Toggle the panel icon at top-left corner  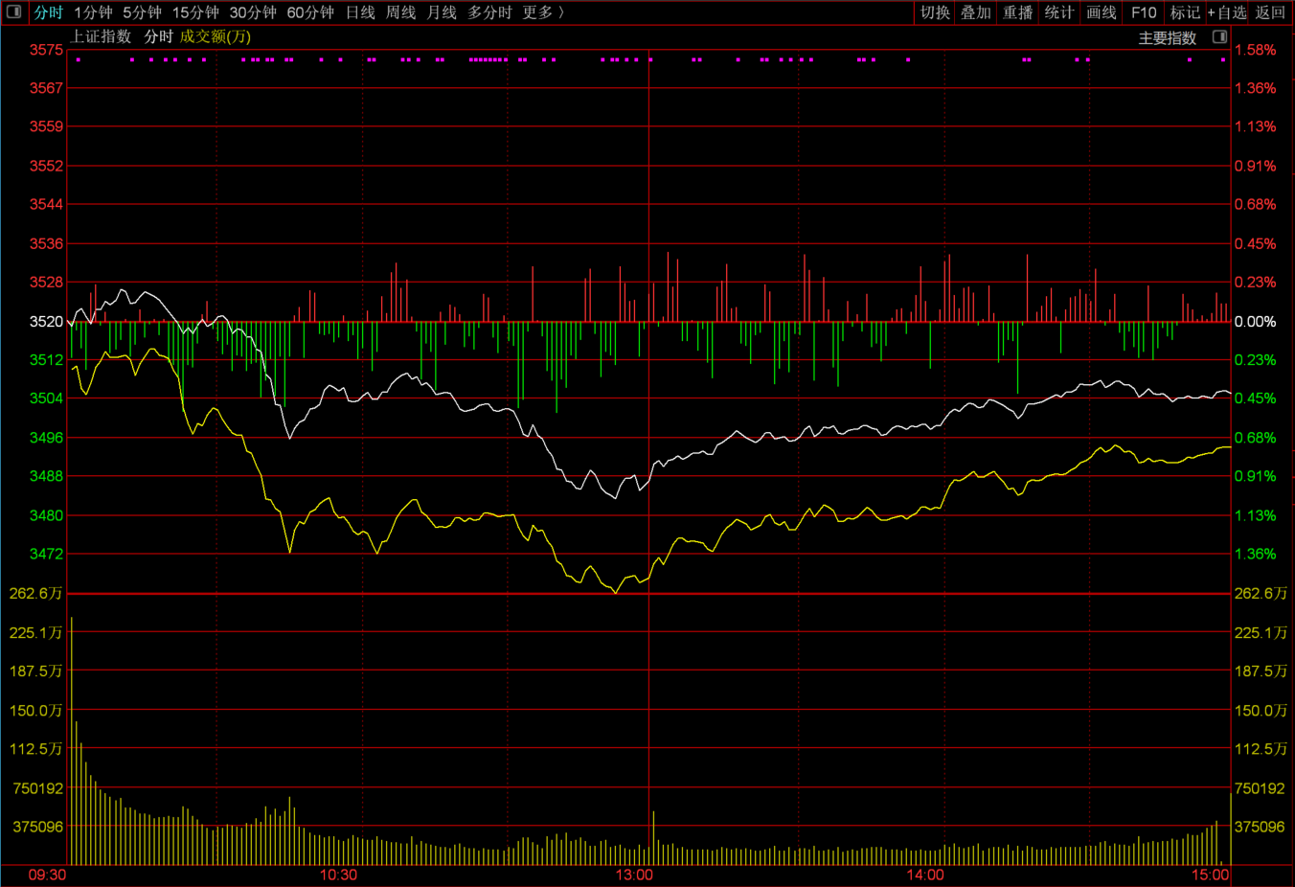tap(13, 12)
